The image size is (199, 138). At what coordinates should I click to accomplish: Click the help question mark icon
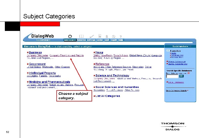coord(121,37)
